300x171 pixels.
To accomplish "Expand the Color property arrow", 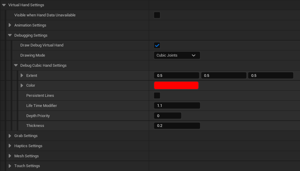I will [x=22, y=85].
